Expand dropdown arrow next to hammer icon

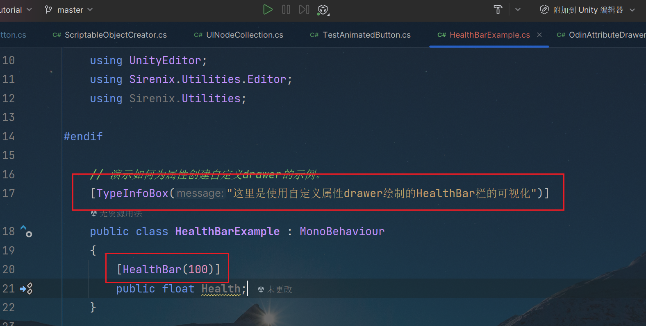click(x=518, y=9)
